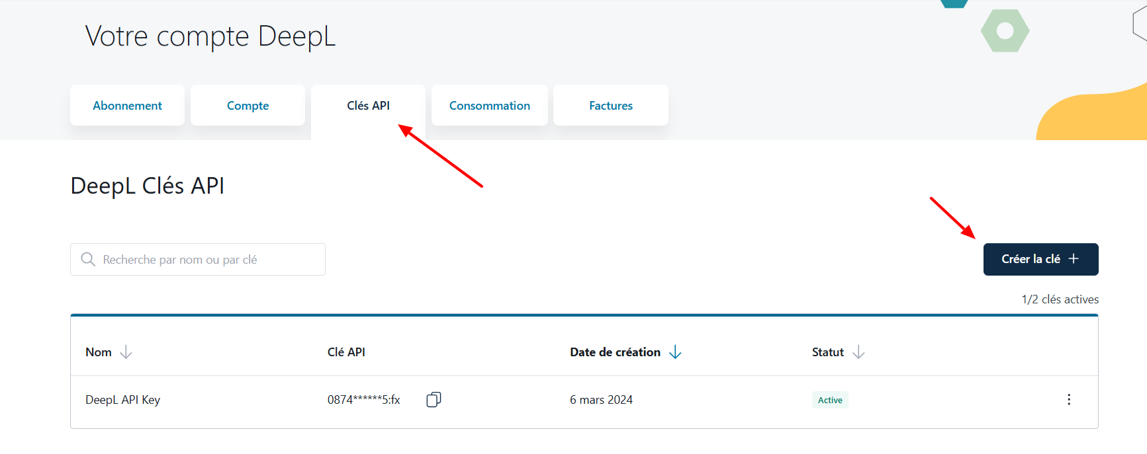Open the three-dot menu for DeepL API Key

[1068, 399]
